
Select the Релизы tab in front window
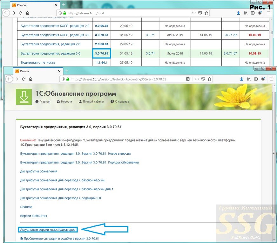point(38,71)
